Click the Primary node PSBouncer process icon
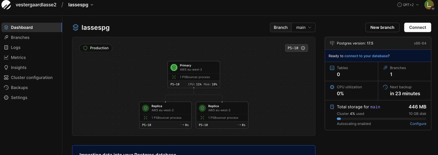This screenshot has width=438, height=155. pyautogui.click(x=174, y=77)
